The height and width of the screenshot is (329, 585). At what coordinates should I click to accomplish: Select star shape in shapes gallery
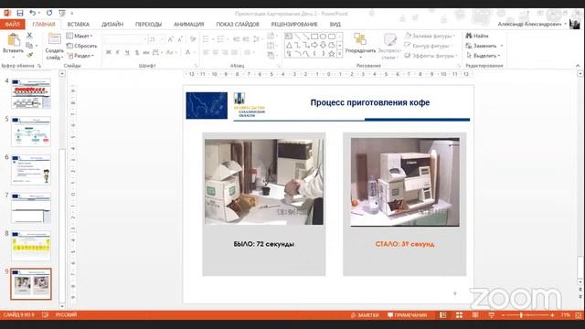tap(331, 54)
